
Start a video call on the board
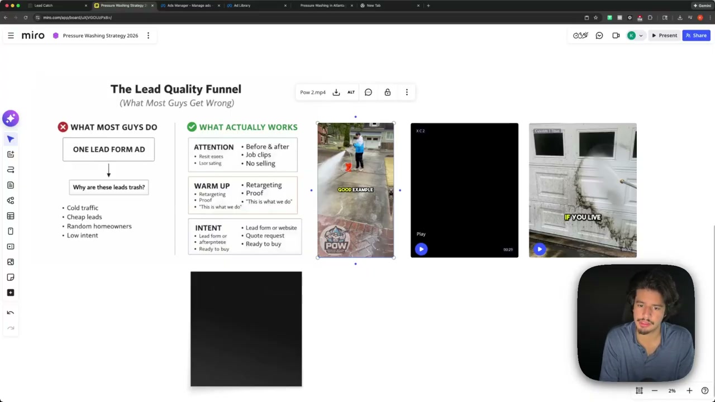[616, 36]
